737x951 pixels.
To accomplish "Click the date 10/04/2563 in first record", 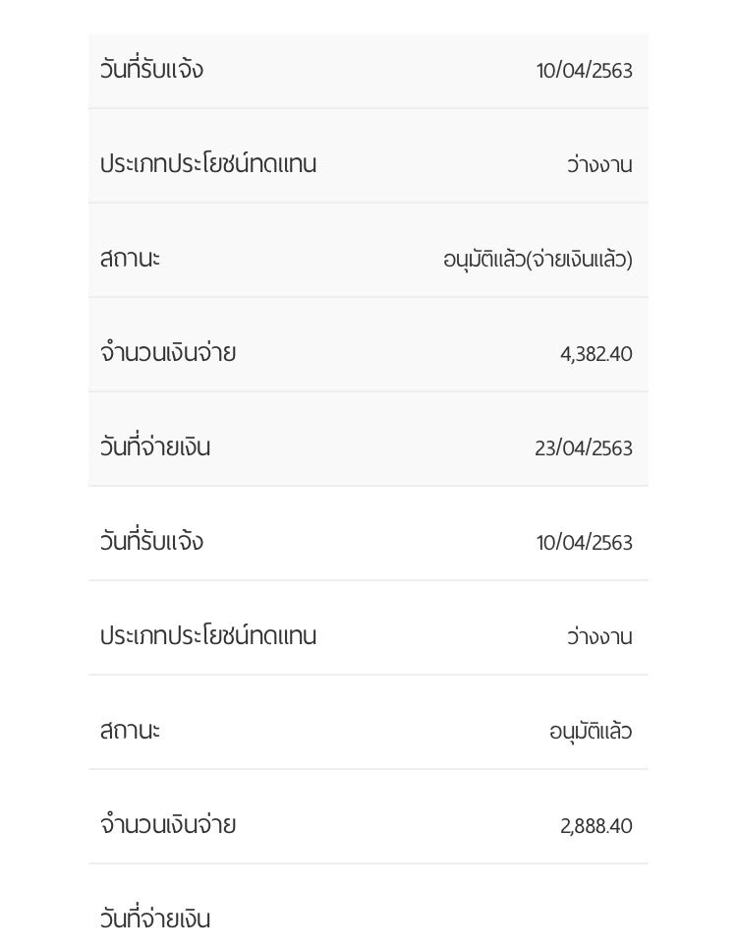I will coord(585,71).
